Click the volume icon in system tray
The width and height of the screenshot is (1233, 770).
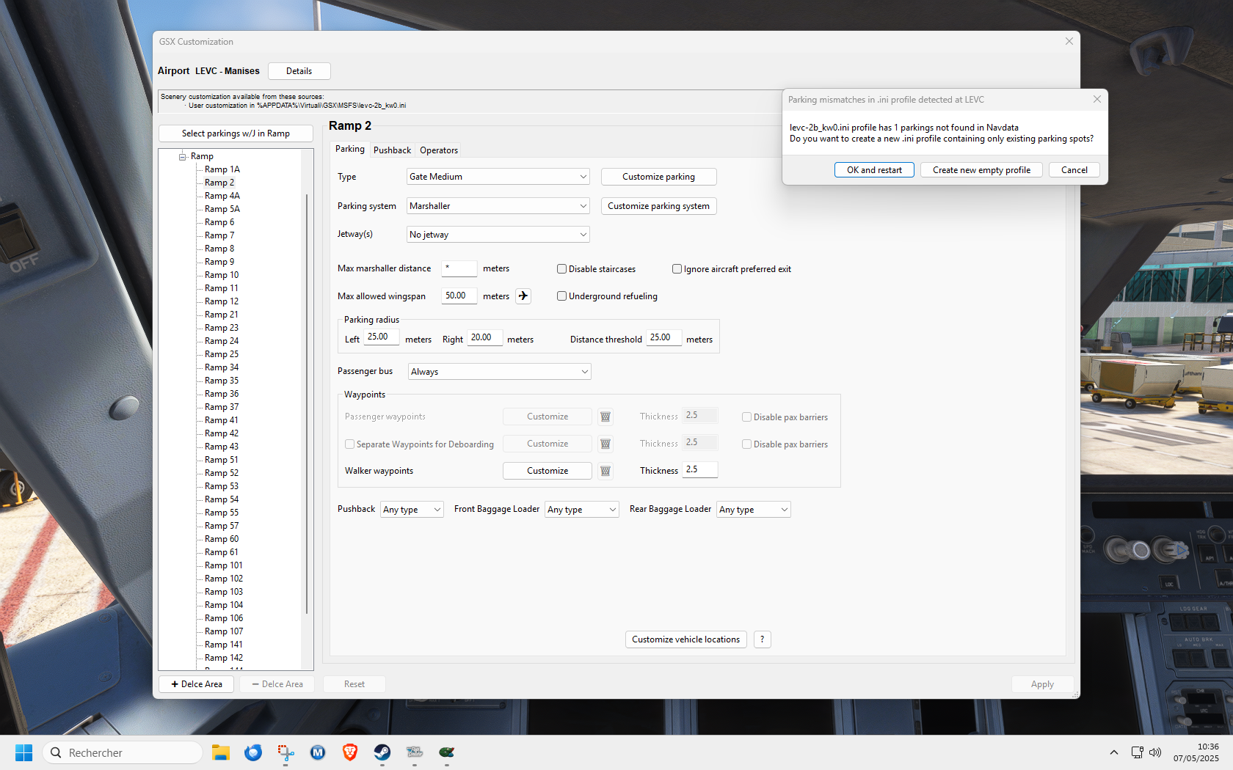[1155, 752]
